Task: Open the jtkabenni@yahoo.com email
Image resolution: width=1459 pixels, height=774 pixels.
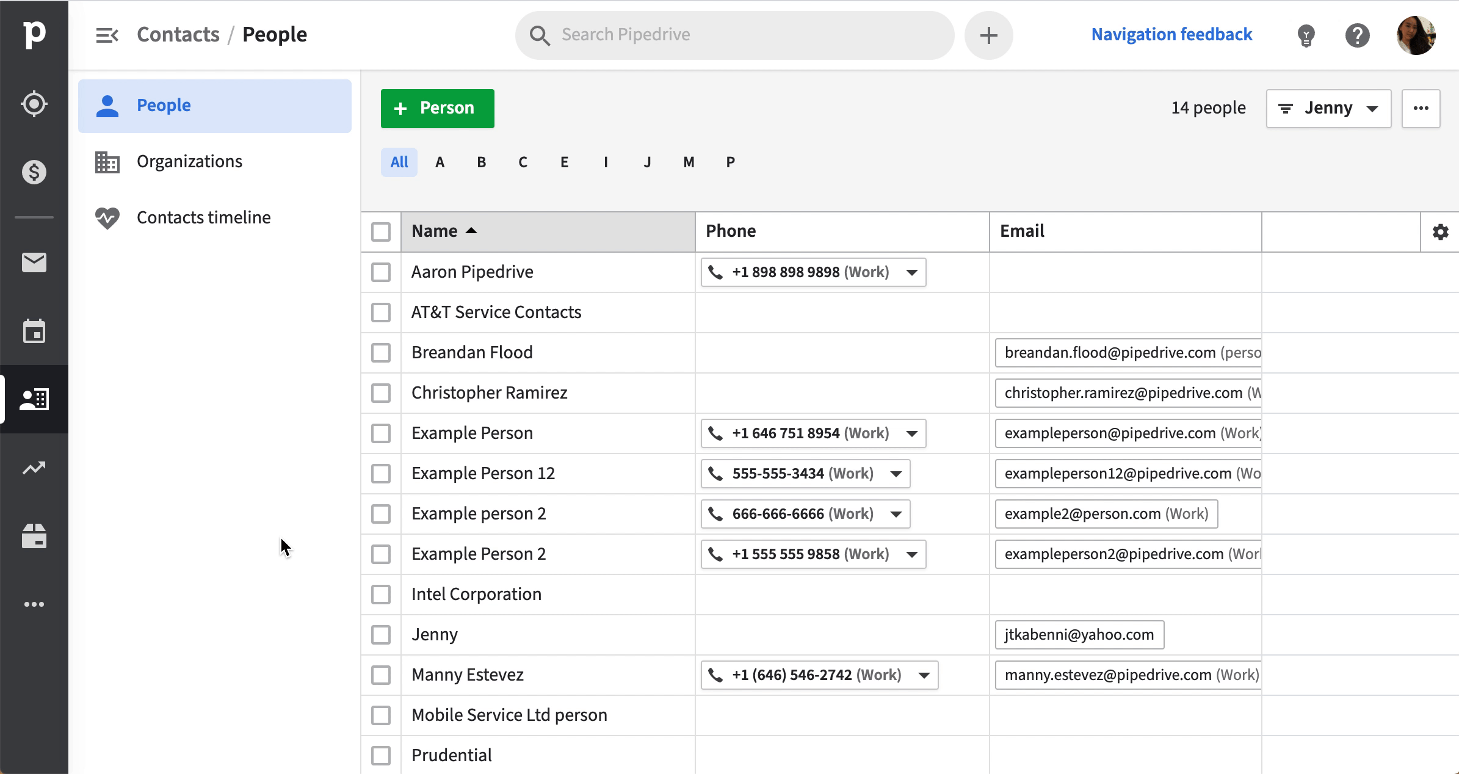Action: 1079,635
